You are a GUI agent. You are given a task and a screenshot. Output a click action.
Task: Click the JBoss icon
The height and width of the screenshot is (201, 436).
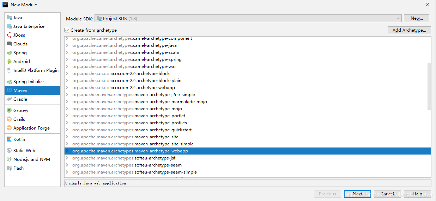[x=9, y=35]
